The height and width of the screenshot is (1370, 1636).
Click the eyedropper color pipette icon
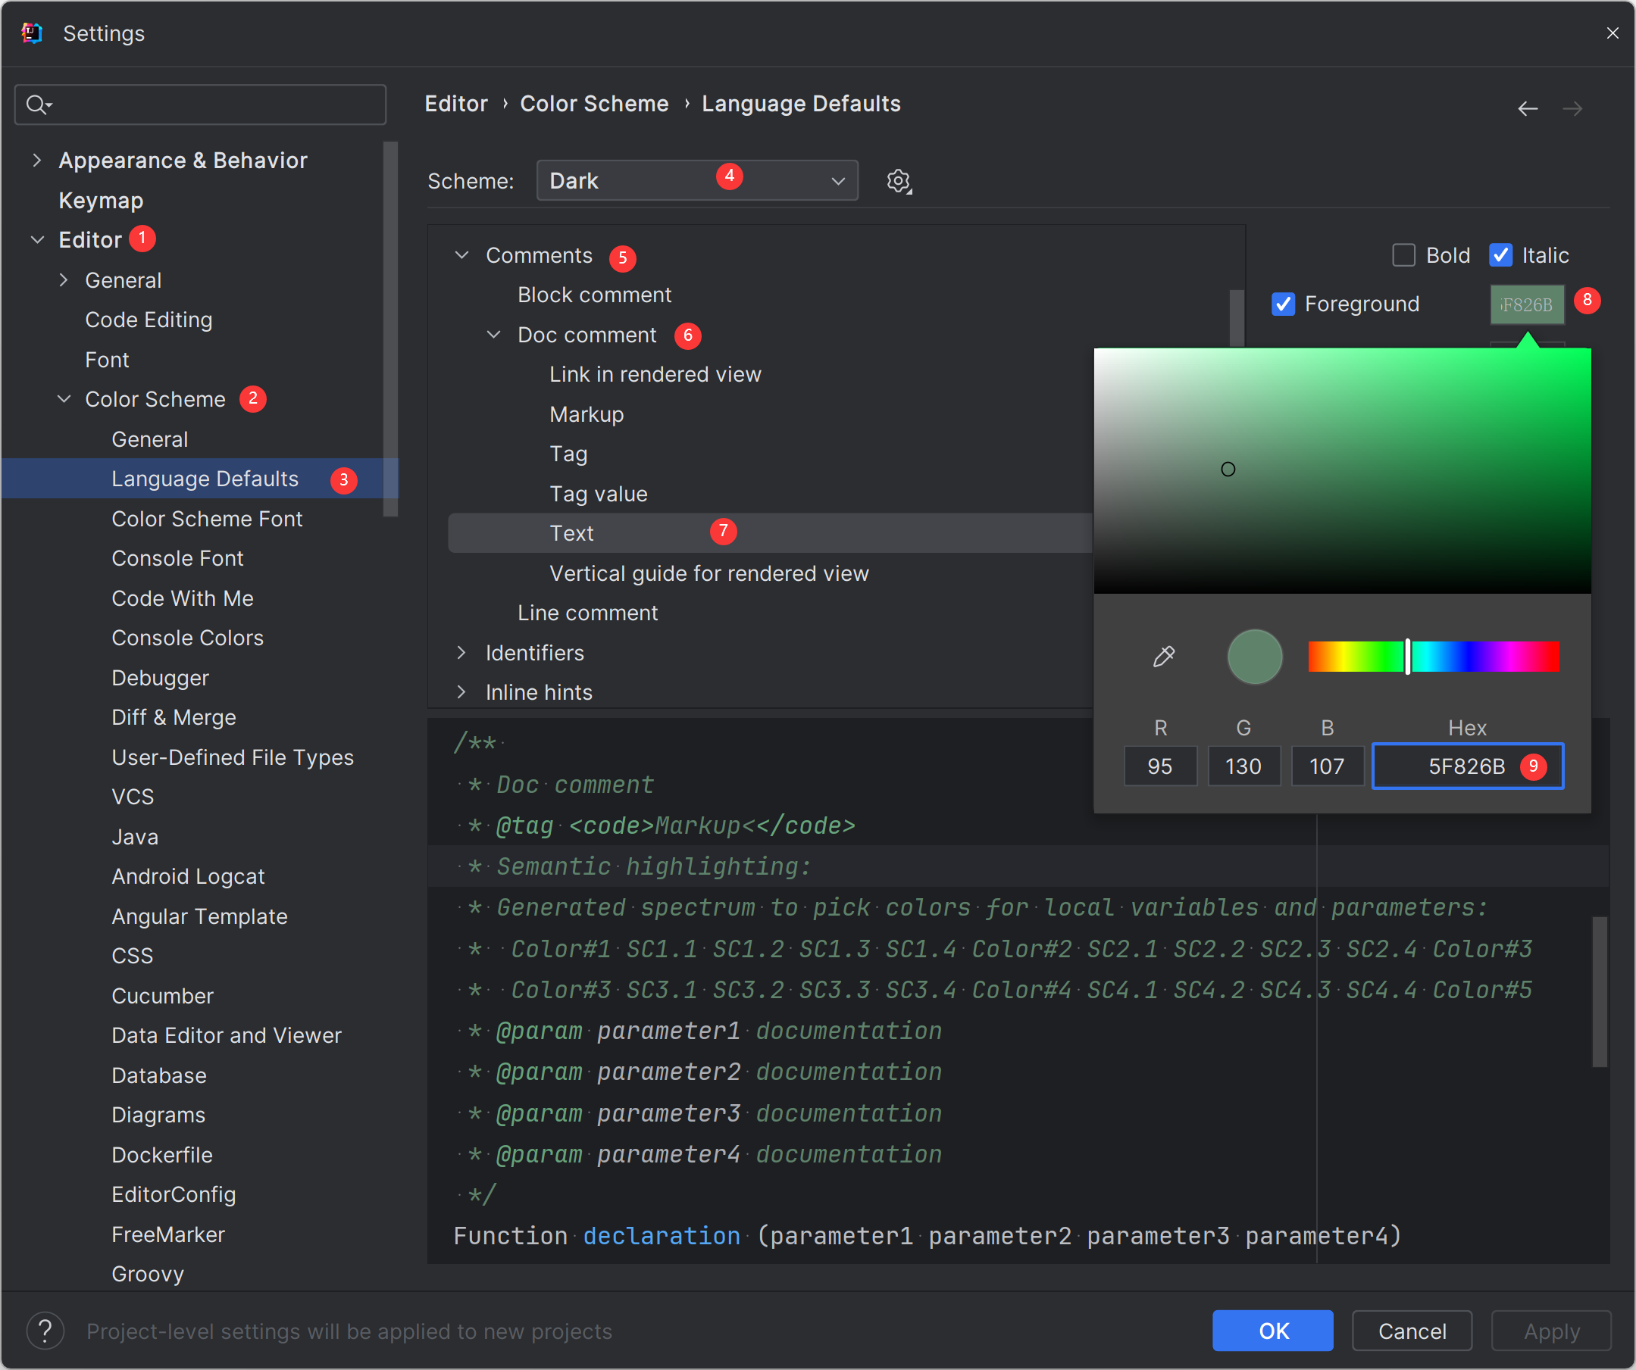pos(1164,656)
